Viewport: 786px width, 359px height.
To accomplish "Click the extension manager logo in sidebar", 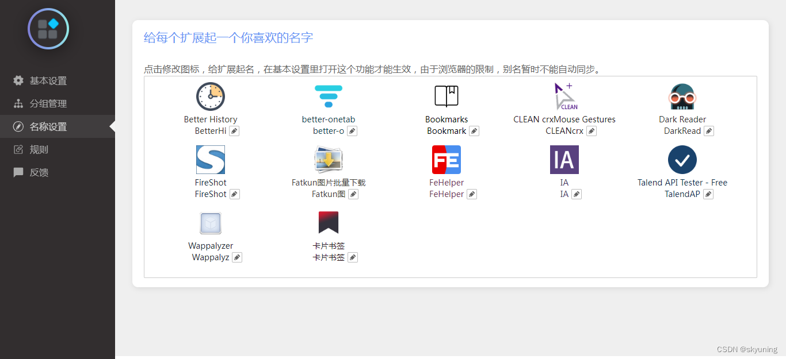I will click(48, 29).
